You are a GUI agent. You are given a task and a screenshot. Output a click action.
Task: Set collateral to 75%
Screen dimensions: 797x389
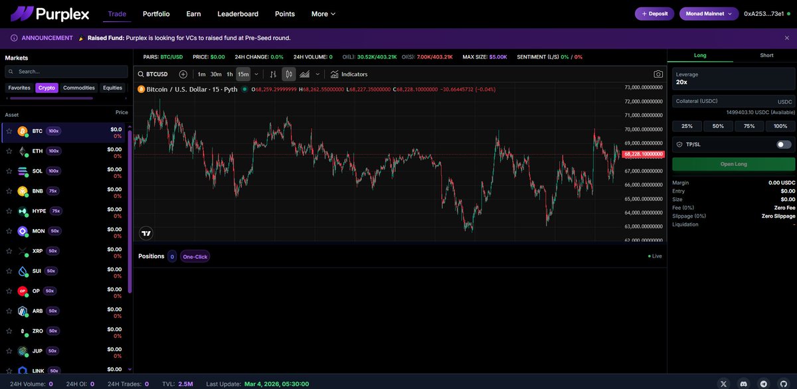click(x=749, y=126)
